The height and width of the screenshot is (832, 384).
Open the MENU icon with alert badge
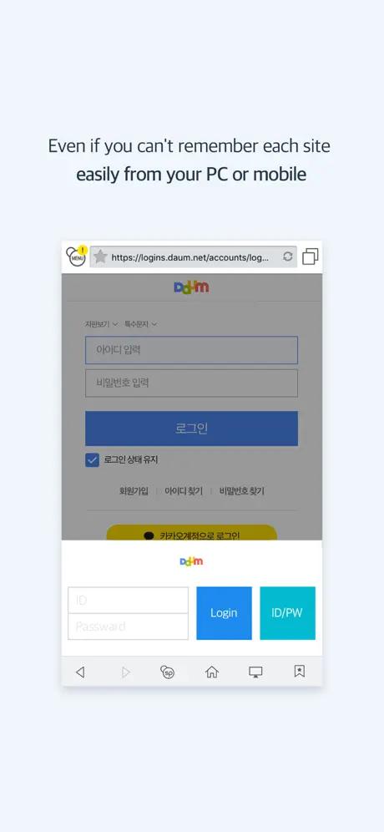77,256
